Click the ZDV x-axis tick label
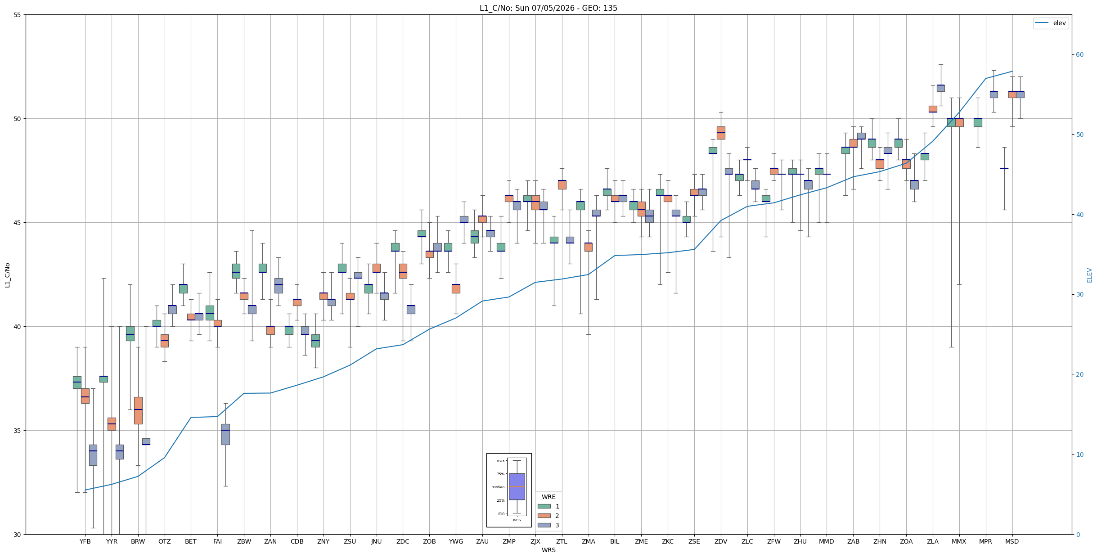Viewport: 1097px width, 558px height. coord(721,541)
